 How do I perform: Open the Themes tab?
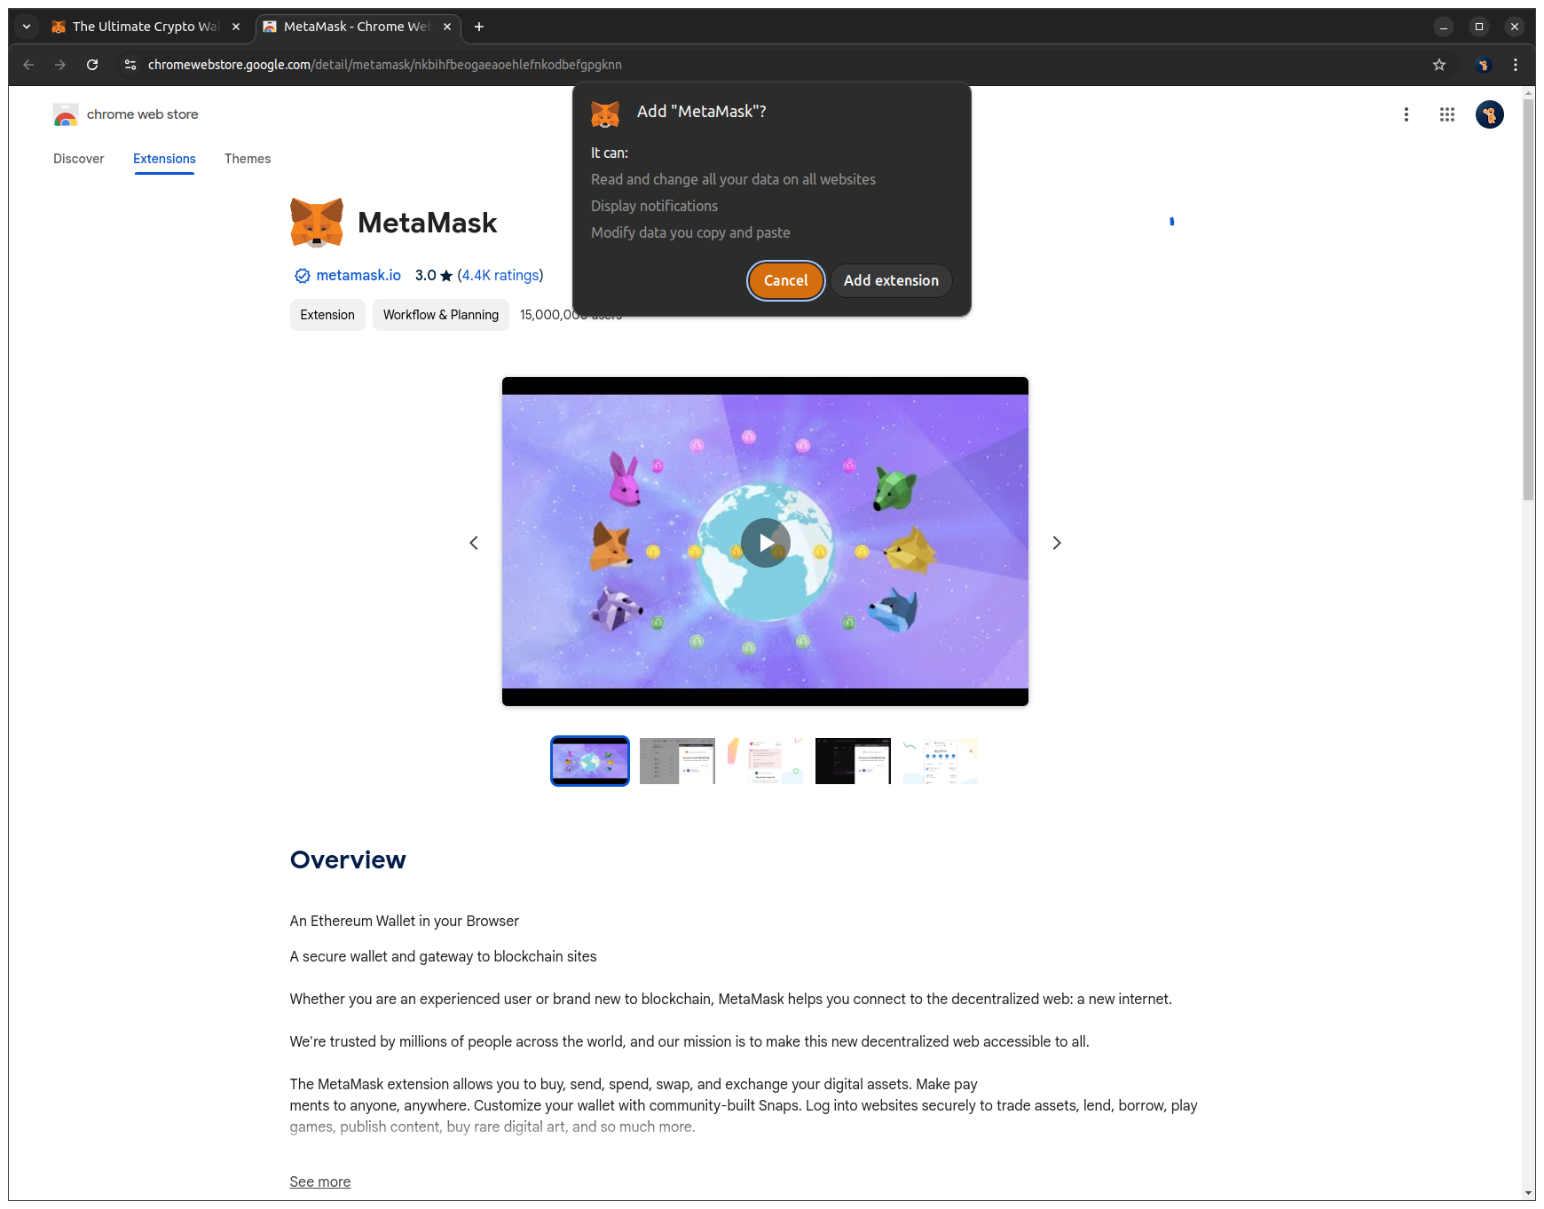pos(248,159)
